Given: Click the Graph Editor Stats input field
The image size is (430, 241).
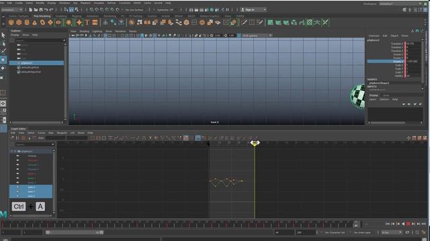Looking at the screenshot, I should click(55, 138).
